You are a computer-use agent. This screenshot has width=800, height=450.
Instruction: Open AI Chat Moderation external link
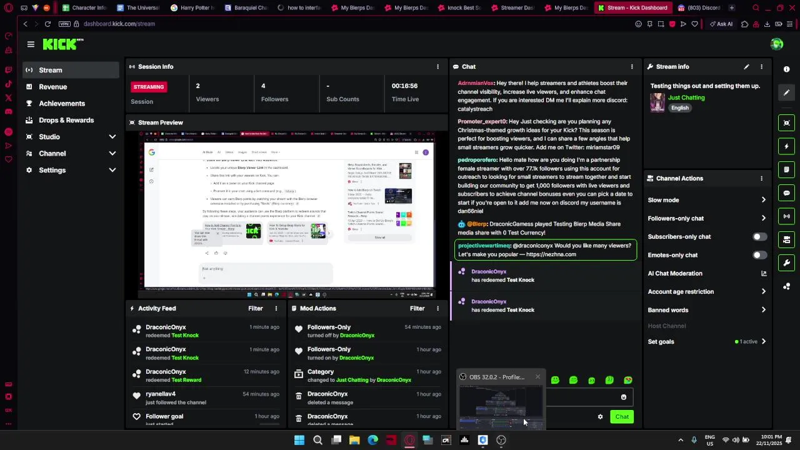[763, 273]
